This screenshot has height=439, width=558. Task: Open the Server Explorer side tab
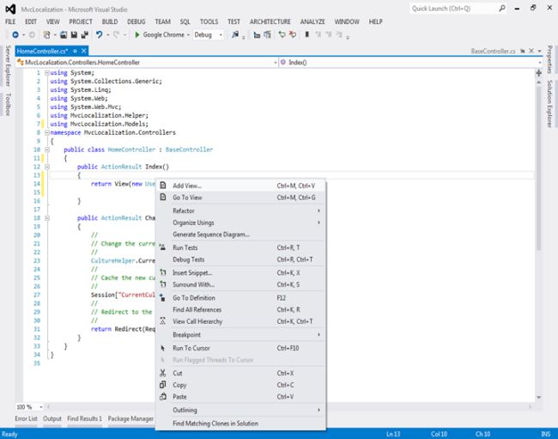pos(7,65)
